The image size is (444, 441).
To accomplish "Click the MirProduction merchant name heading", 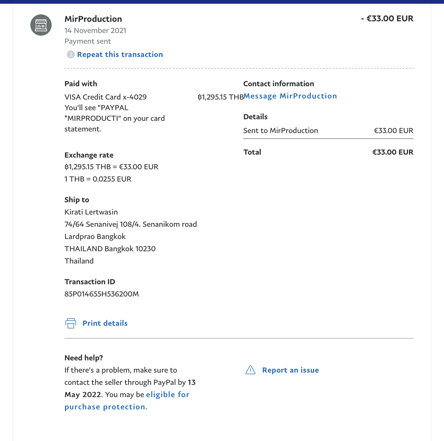I will (x=93, y=19).
